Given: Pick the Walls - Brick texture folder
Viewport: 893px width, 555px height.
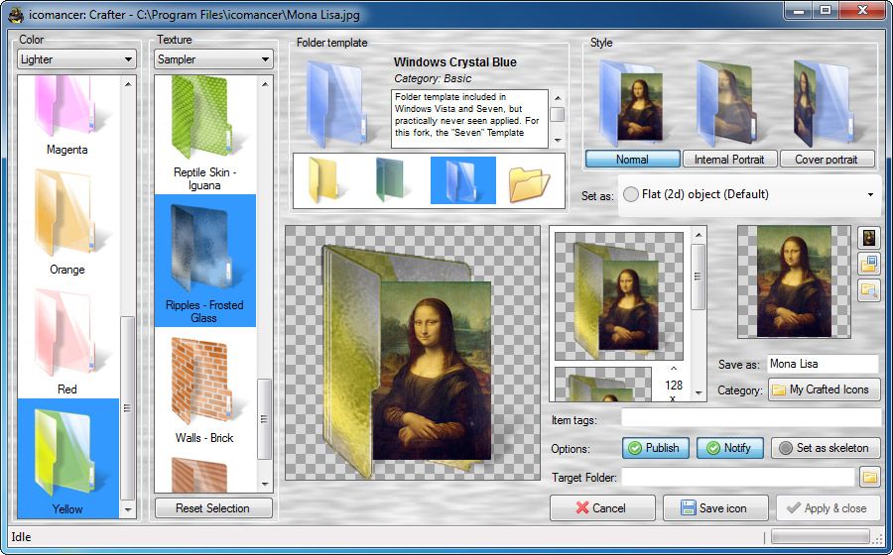Looking at the screenshot, I should [204, 391].
